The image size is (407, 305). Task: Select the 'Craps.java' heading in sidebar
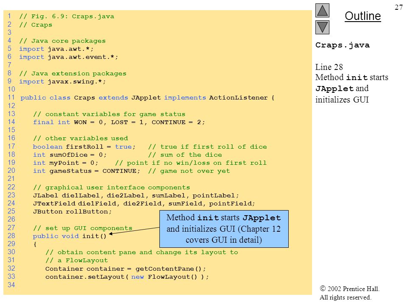343,45
